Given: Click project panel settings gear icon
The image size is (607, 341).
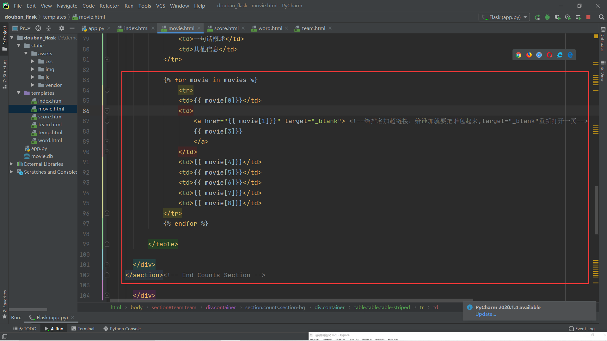Looking at the screenshot, I should (x=62, y=28).
